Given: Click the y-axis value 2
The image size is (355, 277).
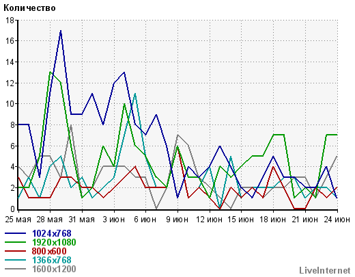Looking at the screenshot, I should 12,188.
